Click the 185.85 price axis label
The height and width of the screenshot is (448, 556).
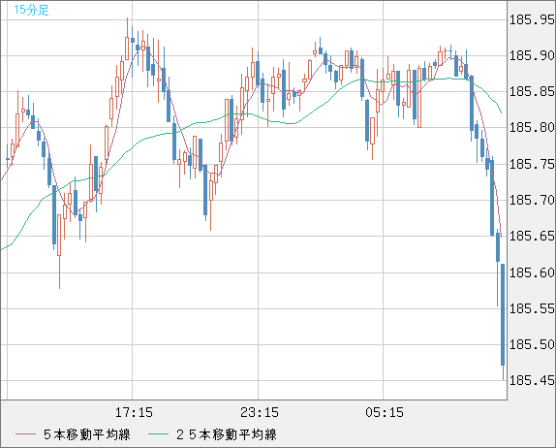(x=532, y=91)
